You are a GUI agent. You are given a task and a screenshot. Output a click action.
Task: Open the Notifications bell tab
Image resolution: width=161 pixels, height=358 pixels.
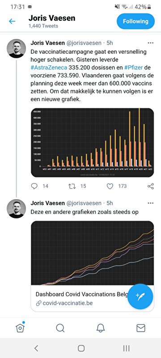(101, 328)
